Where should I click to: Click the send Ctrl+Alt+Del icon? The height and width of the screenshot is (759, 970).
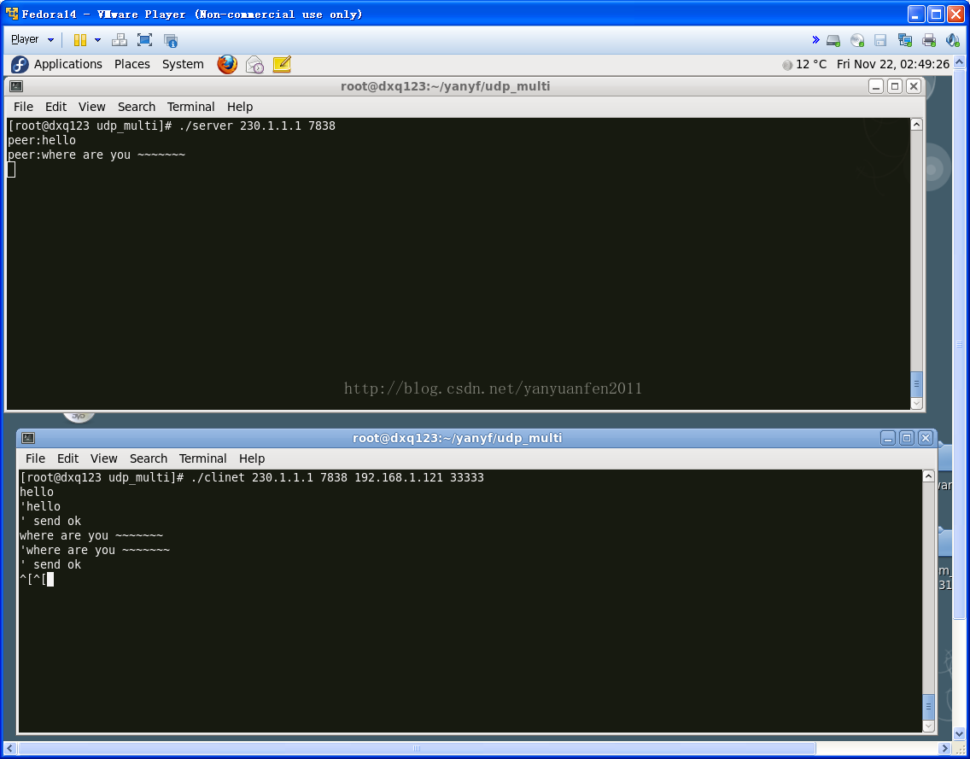[120, 40]
